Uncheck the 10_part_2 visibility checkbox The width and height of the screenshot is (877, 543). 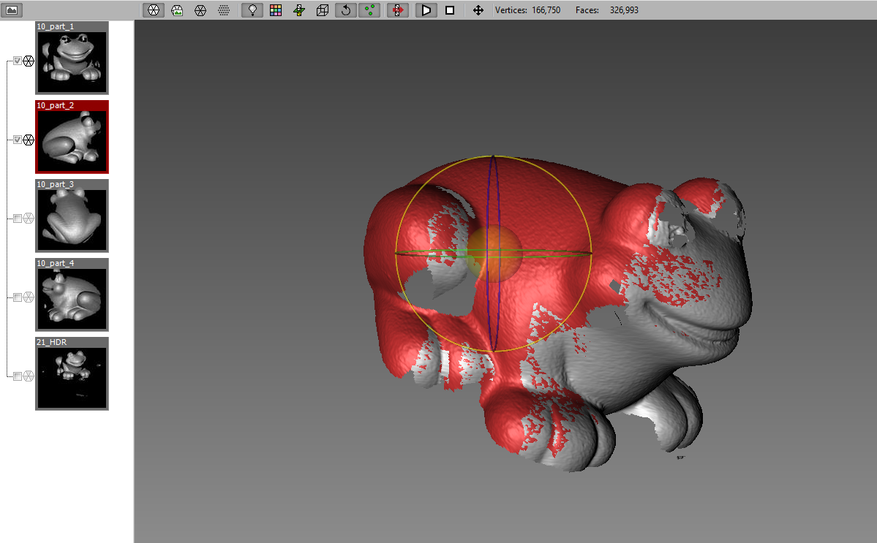click(18, 140)
